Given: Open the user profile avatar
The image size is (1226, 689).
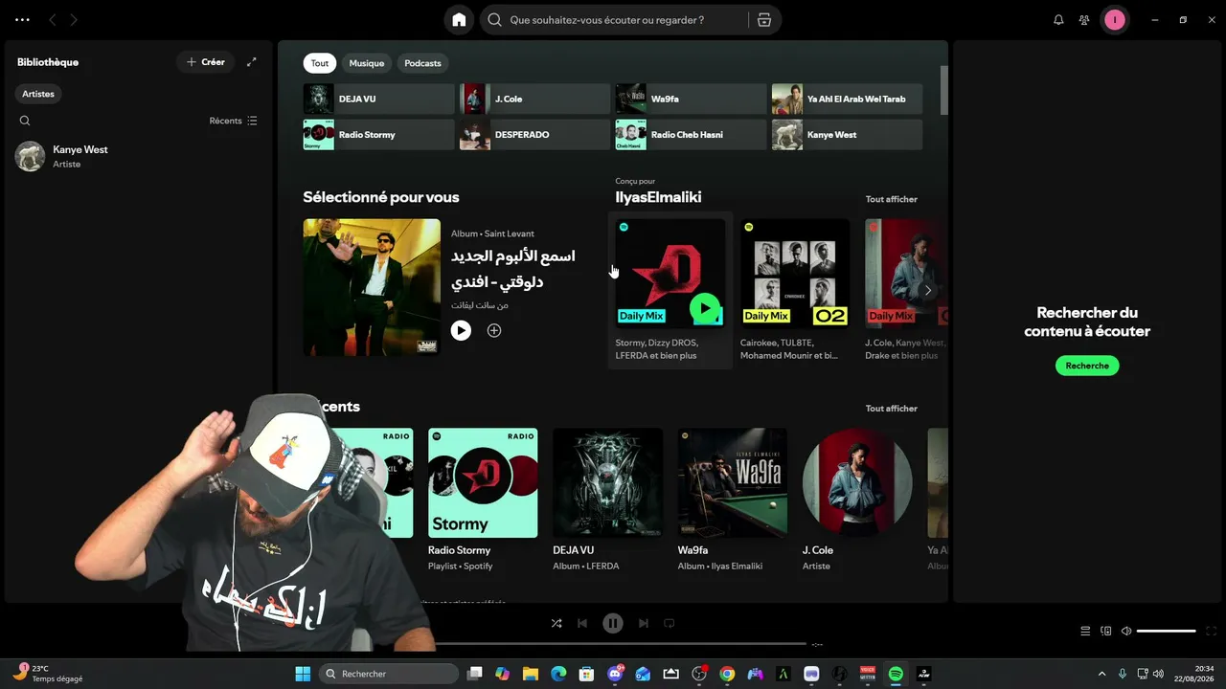Looking at the screenshot, I should 1114,20.
